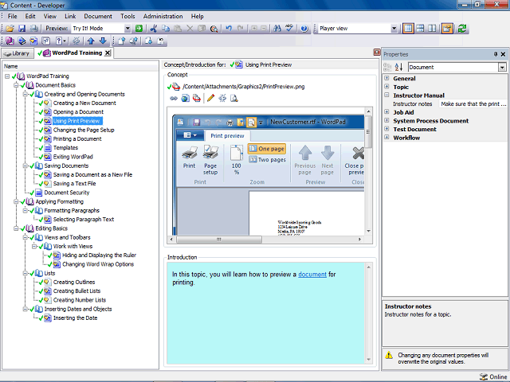This screenshot has height=382, width=510.
Task: Click the gear-shaped record icon in second toolbar
Action: click(76, 41)
